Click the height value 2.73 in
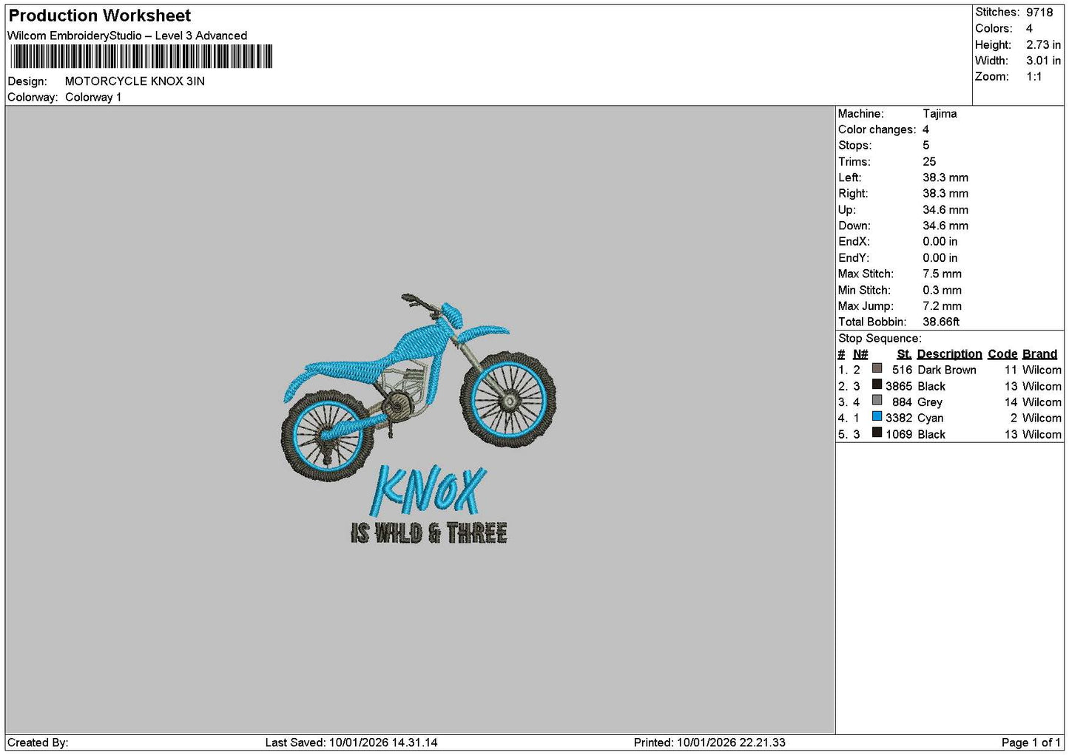The height and width of the screenshot is (755, 1069). click(x=1043, y=45)
